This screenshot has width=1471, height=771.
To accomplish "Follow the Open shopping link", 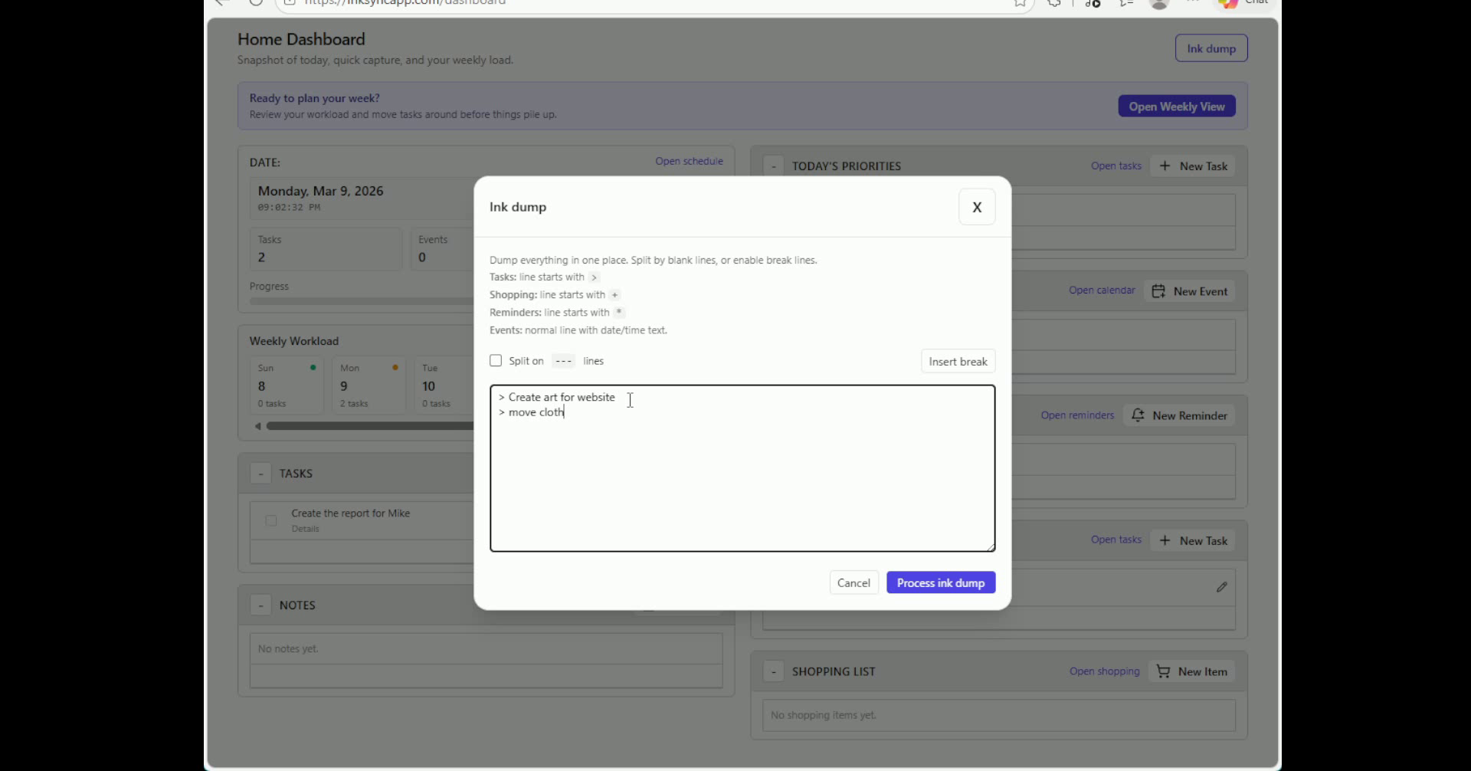I will [1104, 671].
